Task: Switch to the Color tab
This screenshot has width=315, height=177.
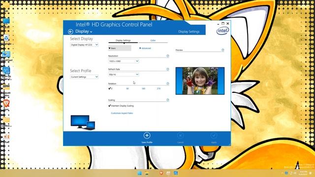Action: [x=153, y=40]
